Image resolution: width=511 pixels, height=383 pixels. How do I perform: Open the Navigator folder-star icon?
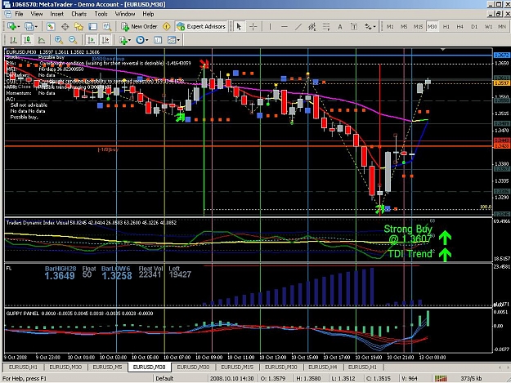pyautogui.click(x=78, y=26)
